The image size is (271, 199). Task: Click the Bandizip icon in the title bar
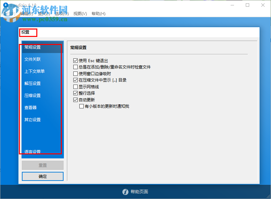point(5,5)
